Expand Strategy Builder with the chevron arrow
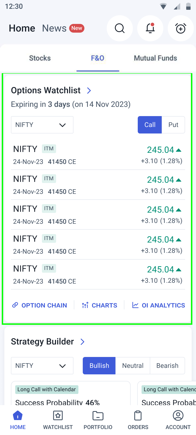The width and height of the screenshot is (196, 435). pyautogui.click(x=82, y=342)
